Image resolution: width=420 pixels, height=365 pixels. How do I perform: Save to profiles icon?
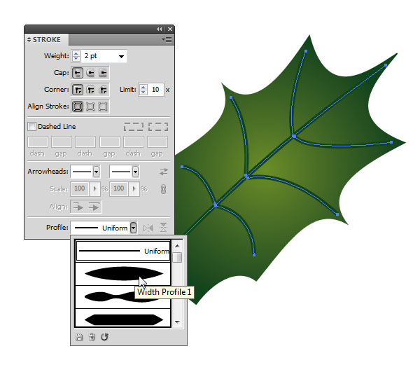coord(79,337)
